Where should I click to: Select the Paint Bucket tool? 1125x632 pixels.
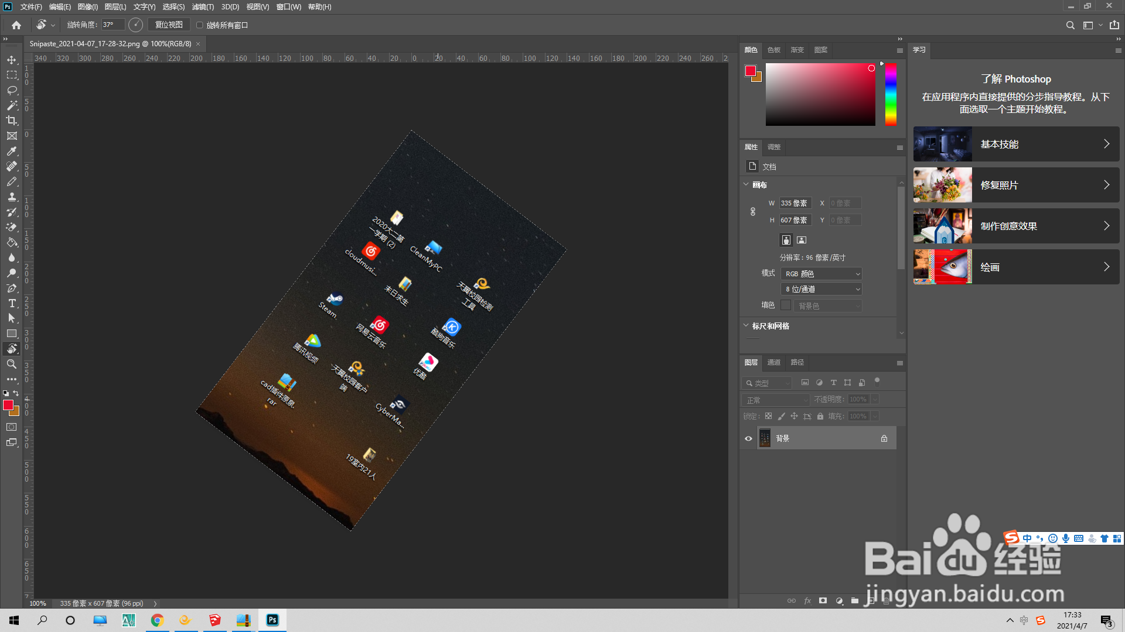point(12,242)
